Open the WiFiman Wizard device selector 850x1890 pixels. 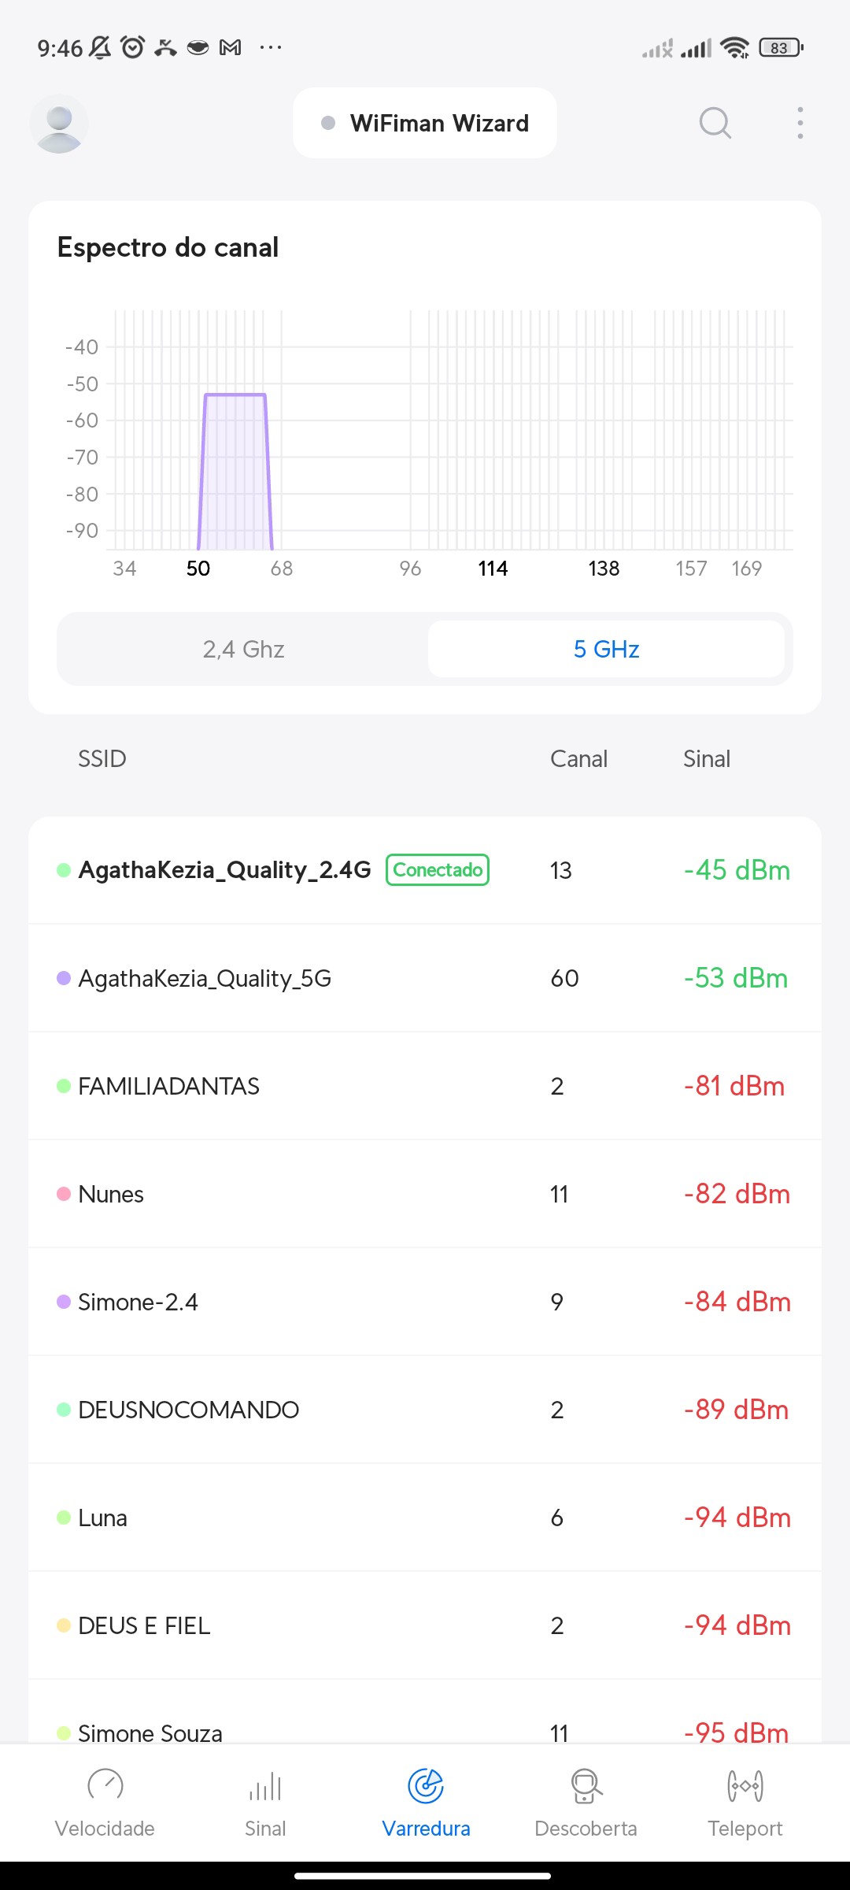point(425,124)
